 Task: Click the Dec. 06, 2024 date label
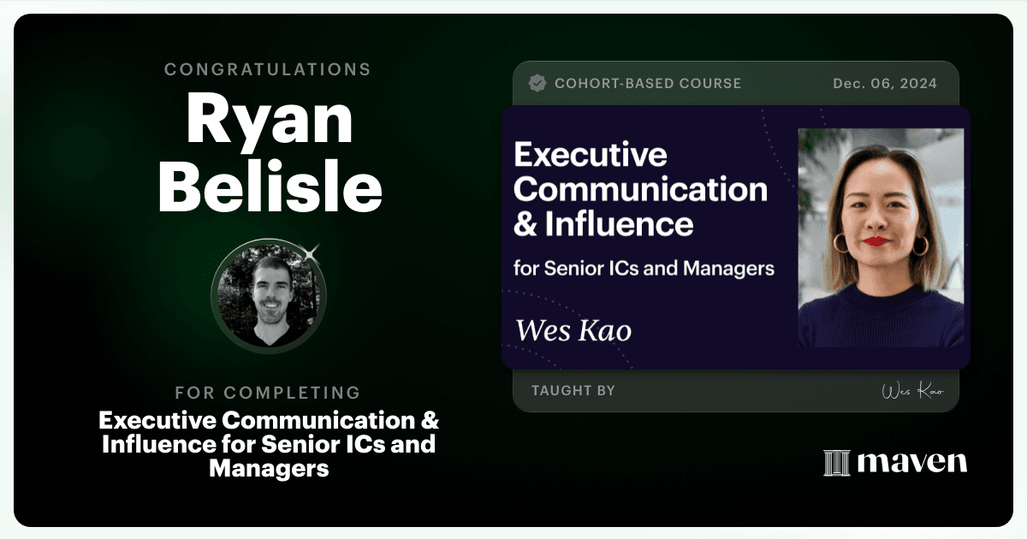click(885, 83)
